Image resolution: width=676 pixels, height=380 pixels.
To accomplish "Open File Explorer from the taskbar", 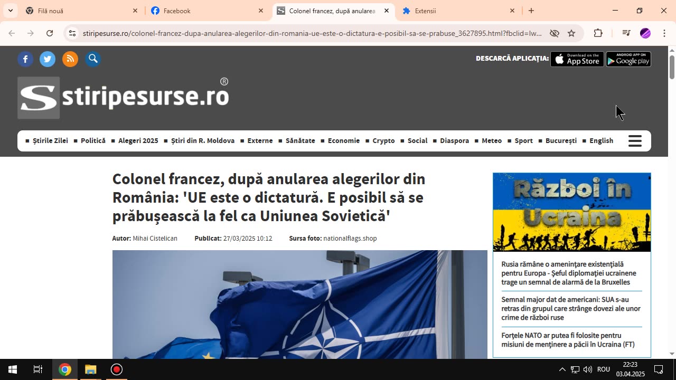I will pos(90,369).
